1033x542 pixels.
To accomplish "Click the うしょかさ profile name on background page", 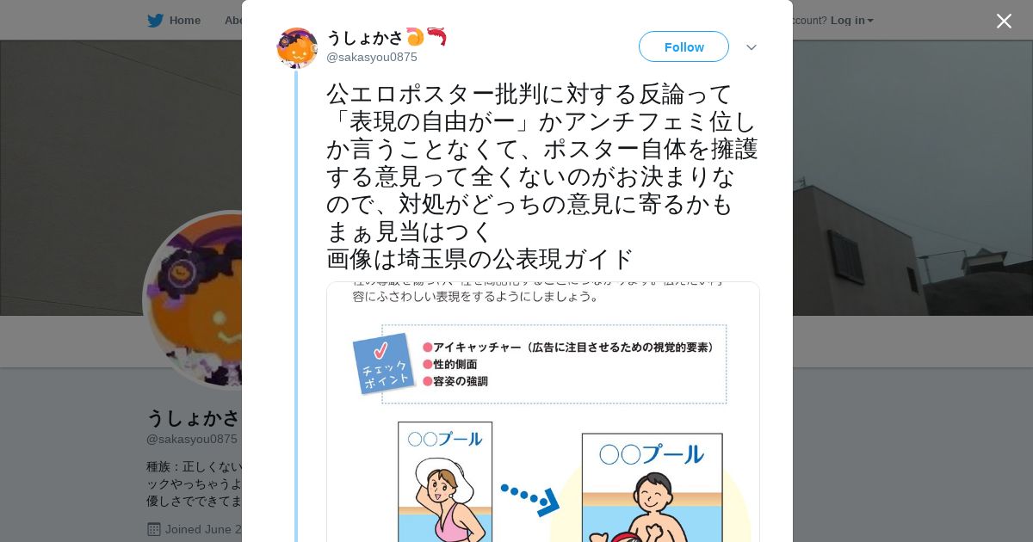I will click(194, 418).
